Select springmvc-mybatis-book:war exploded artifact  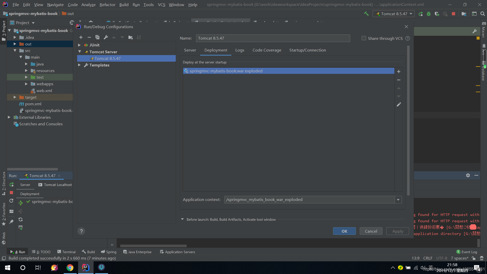click(x=289, y=71)
